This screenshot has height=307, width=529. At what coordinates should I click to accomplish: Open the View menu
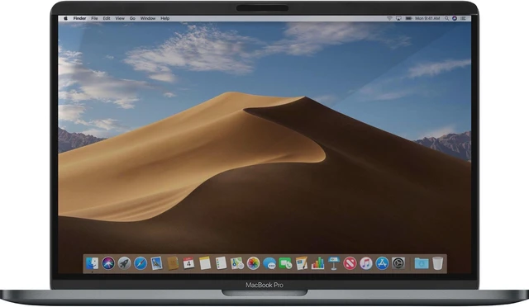120,18
